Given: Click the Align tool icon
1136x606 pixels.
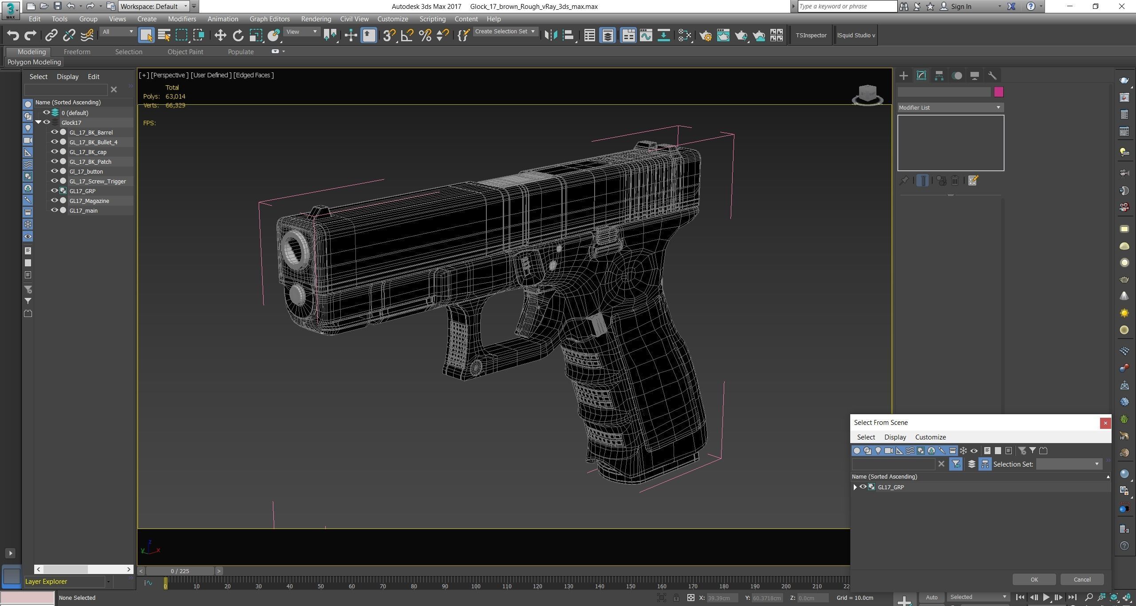Looking at the screenshot, I should 568,36.
